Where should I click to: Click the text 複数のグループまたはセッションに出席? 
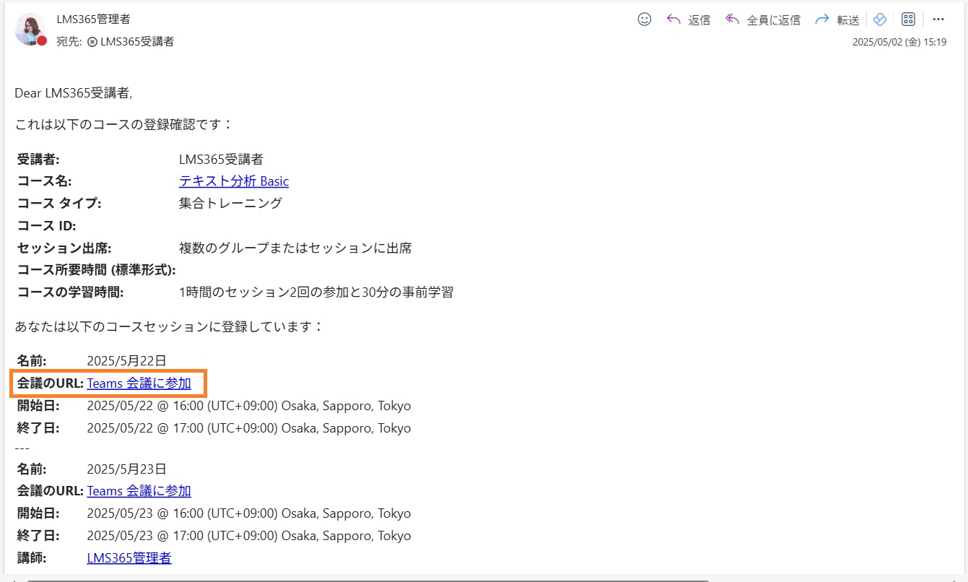pos(295,248)
